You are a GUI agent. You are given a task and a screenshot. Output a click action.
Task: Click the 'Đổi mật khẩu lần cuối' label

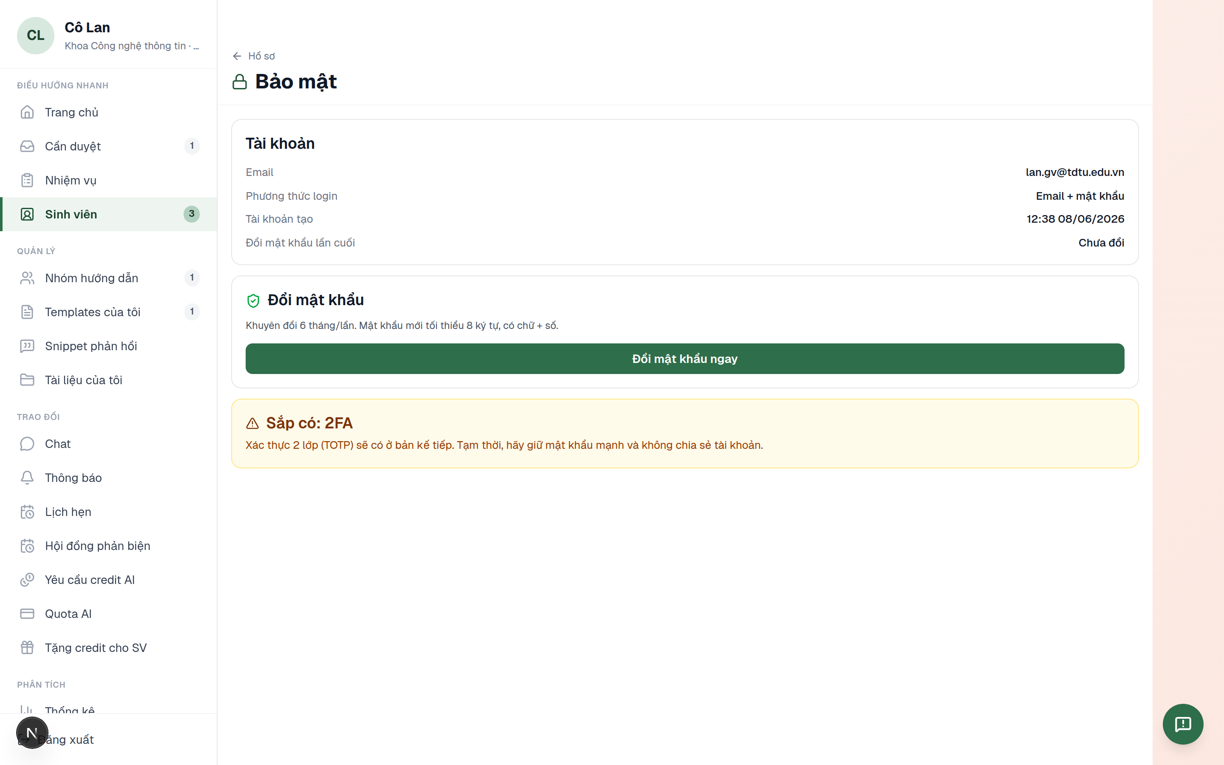pyautogui.click(x=300, y=243)
